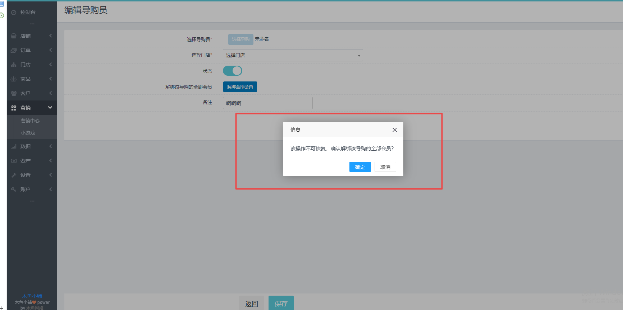Image resolution: width=623 pixels, height=310 pixels.
Task: Click the 订单 order icon in sidebar
Action: (x=14, y=50)
